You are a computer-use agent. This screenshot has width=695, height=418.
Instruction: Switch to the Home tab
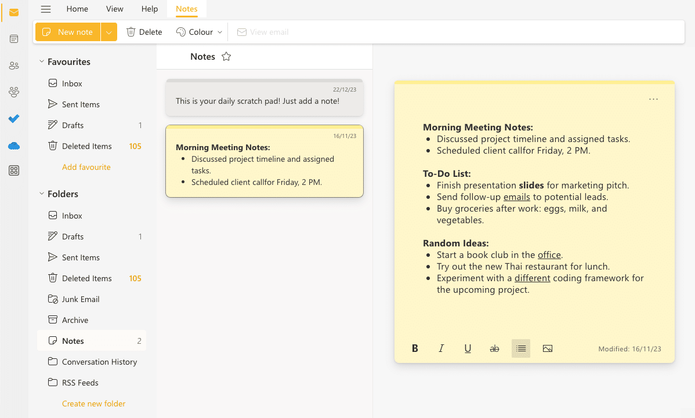click(x=77, y=9)
